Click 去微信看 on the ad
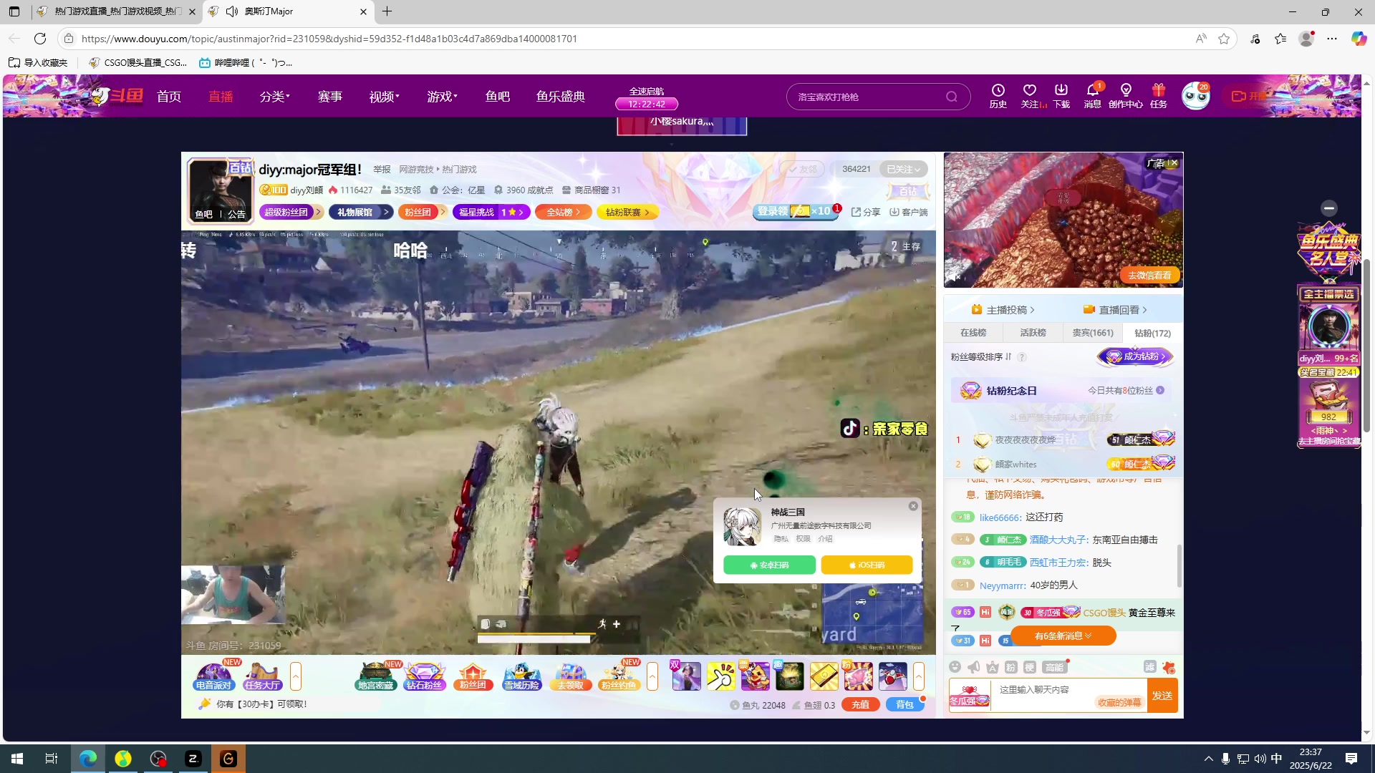 click(x=1149, y=275)
